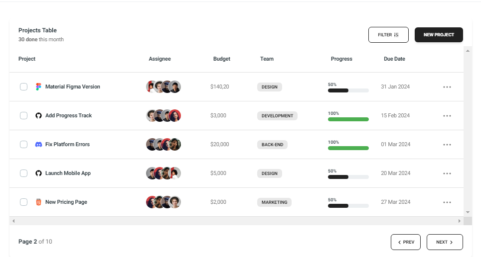481x257 pixels.
Task: Go to next page with Next button
Action: [445, 242]
